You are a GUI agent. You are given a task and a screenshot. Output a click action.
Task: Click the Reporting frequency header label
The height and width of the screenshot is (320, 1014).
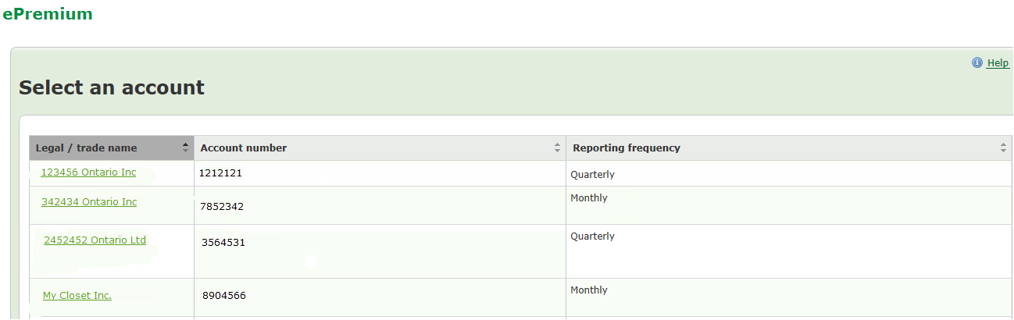click(627, 148)
